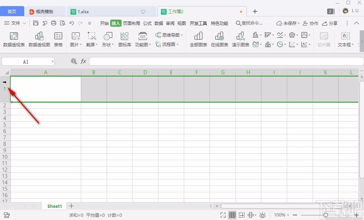Viewport: 364px width, 220px height.
Task: Open the 1.xlsx document tab
Action: (83, 11)
